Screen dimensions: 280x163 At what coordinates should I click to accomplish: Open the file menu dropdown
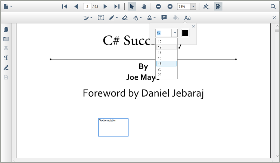[7, 6]
